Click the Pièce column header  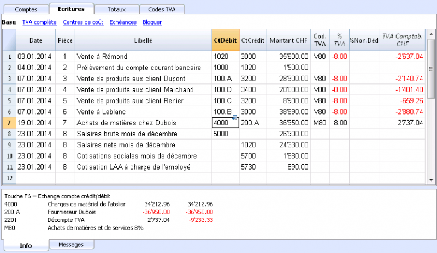(x=65, y=40)
